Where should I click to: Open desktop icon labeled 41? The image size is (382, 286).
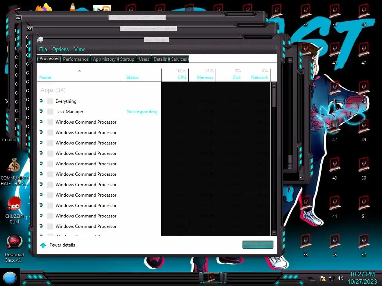tap(335, 92)
